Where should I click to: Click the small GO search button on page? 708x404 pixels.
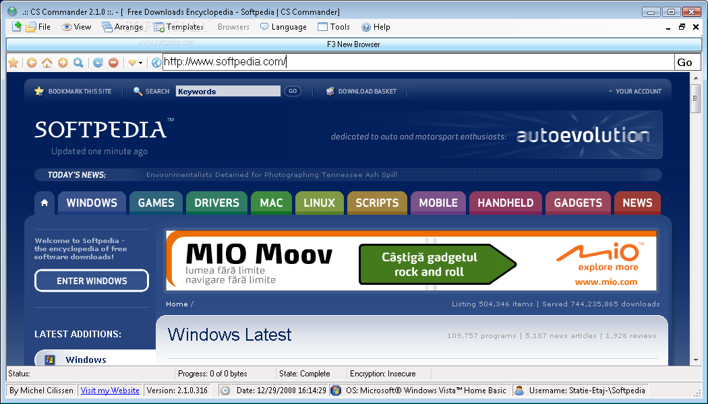pos(293,91)
